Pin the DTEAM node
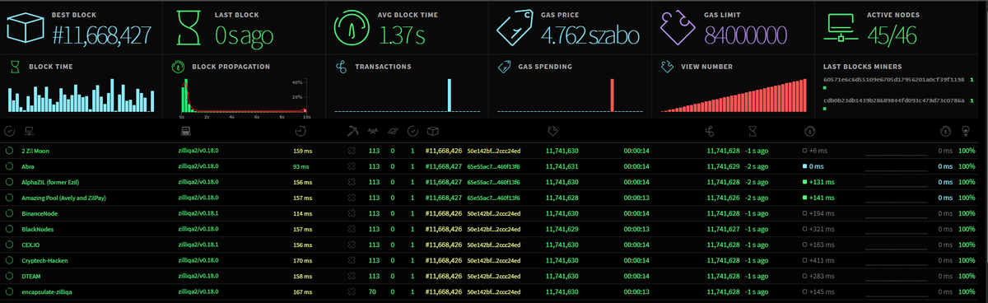This screenshot has height=303, width=988. [x=9, y=276]
